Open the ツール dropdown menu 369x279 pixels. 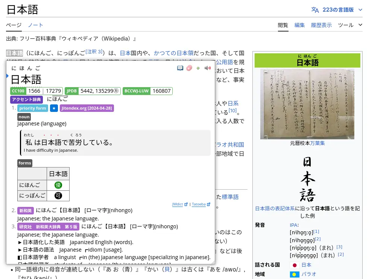(x=350, y=25)
